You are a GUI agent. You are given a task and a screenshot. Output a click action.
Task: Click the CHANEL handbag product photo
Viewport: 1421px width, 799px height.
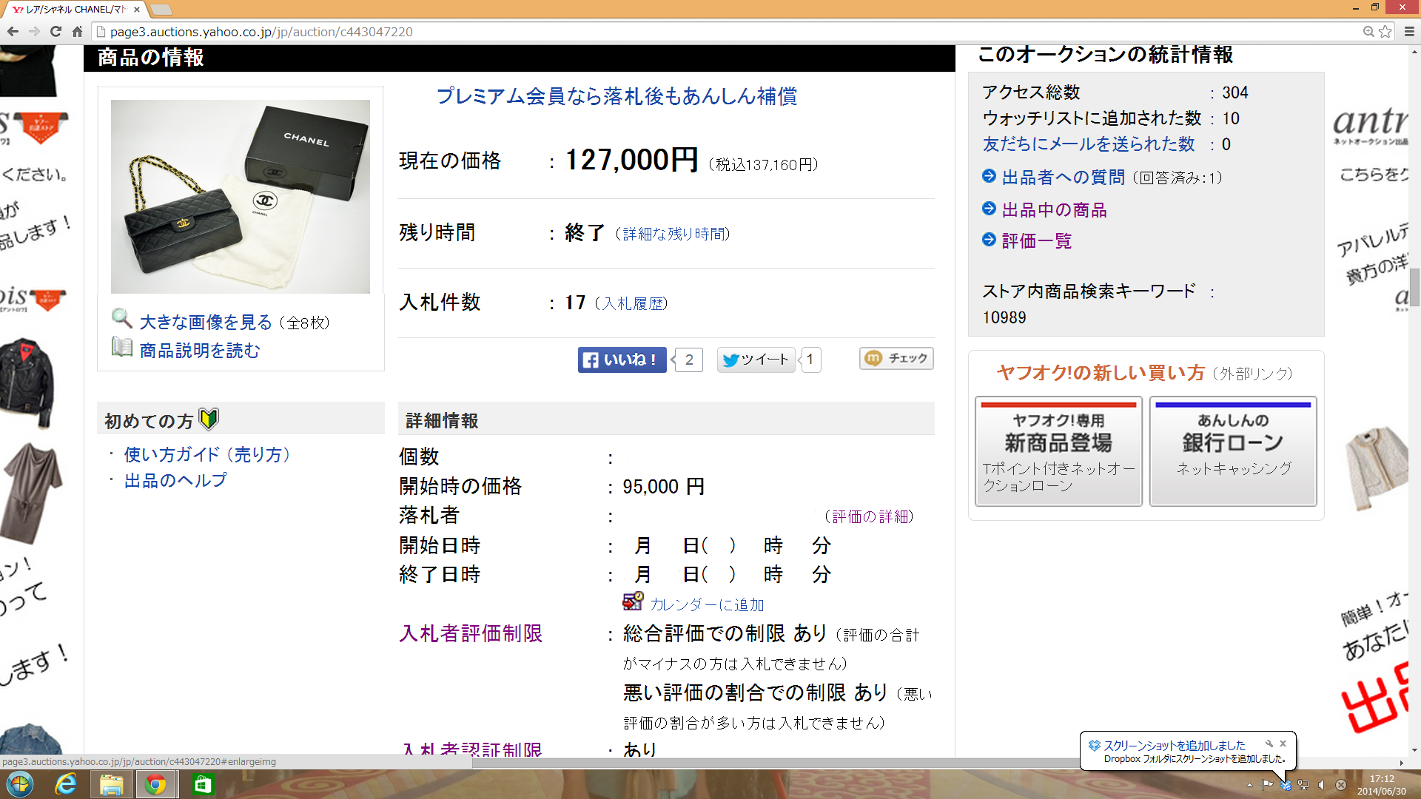click(241, 197)
